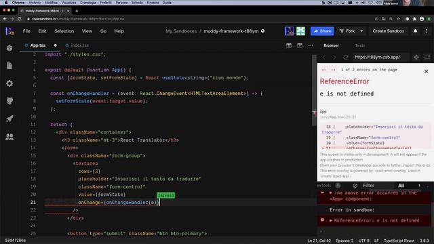This screenshot has height=244, width=434.
Task: Open the Go menu
Action: click(x=103, y=31)
